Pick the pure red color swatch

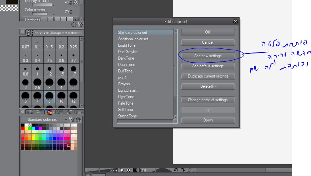[23, 128]
